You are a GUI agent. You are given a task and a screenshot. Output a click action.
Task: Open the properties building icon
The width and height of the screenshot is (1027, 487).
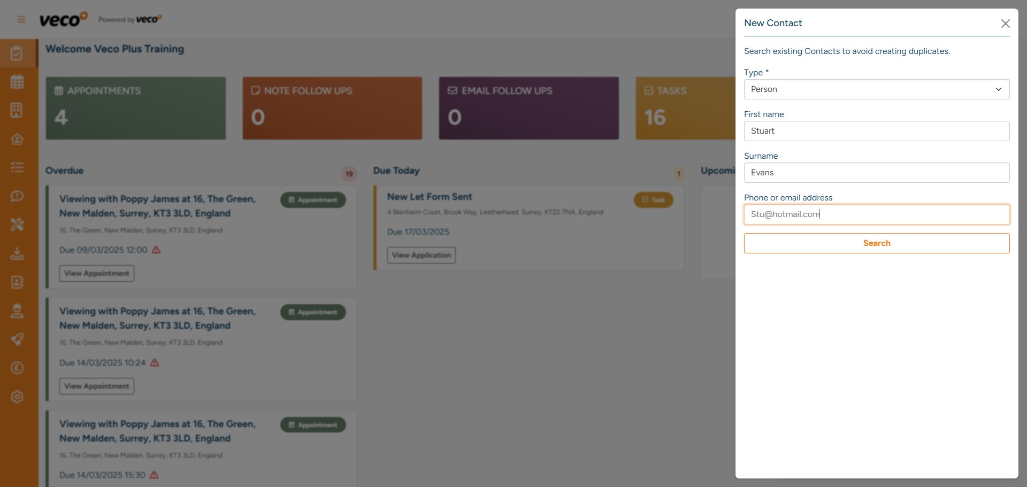(18, 110)
